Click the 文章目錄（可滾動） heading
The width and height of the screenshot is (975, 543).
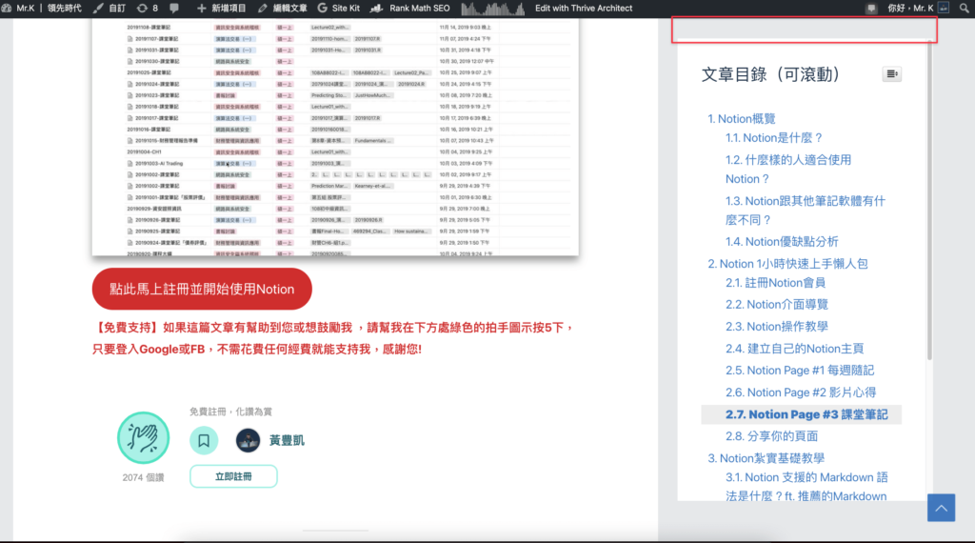771,74
